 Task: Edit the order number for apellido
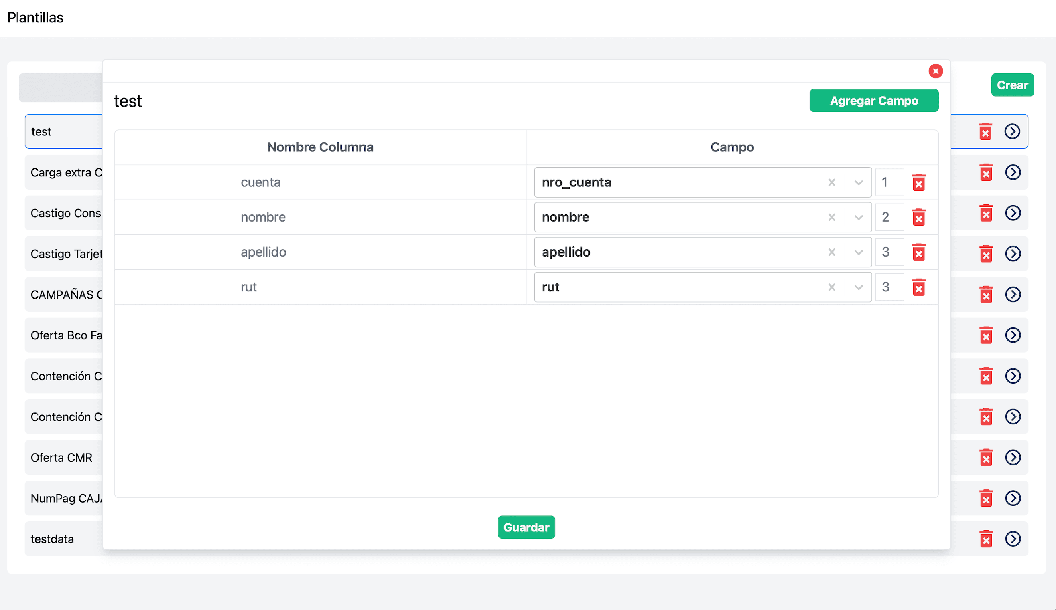click(889, 252)
